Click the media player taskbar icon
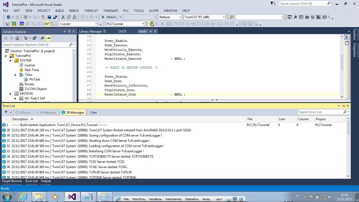Image resolution: width=359 pixels, height=202 pixels. click(x=55, y=197)
